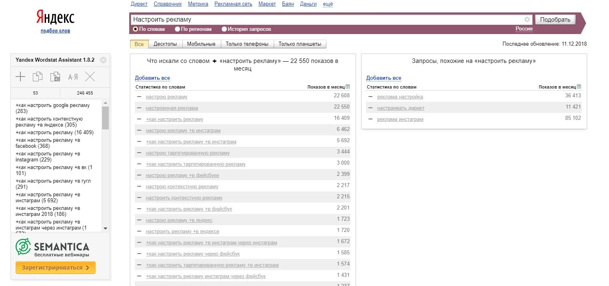
Task: Clear the Assistant list with the X icon
Action: [x=90, y=77]
